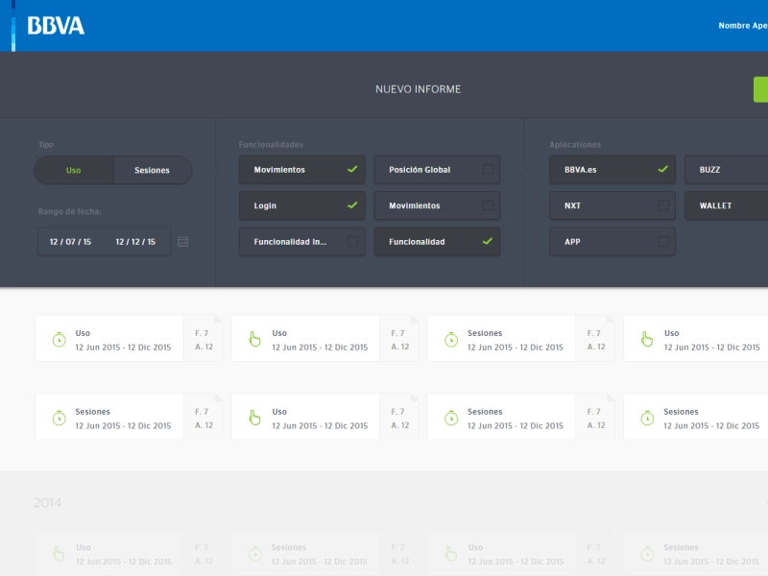This screenshot has width=768, height=576.
Task: Tick the APP application checkbox
Action: coord(662,242)
